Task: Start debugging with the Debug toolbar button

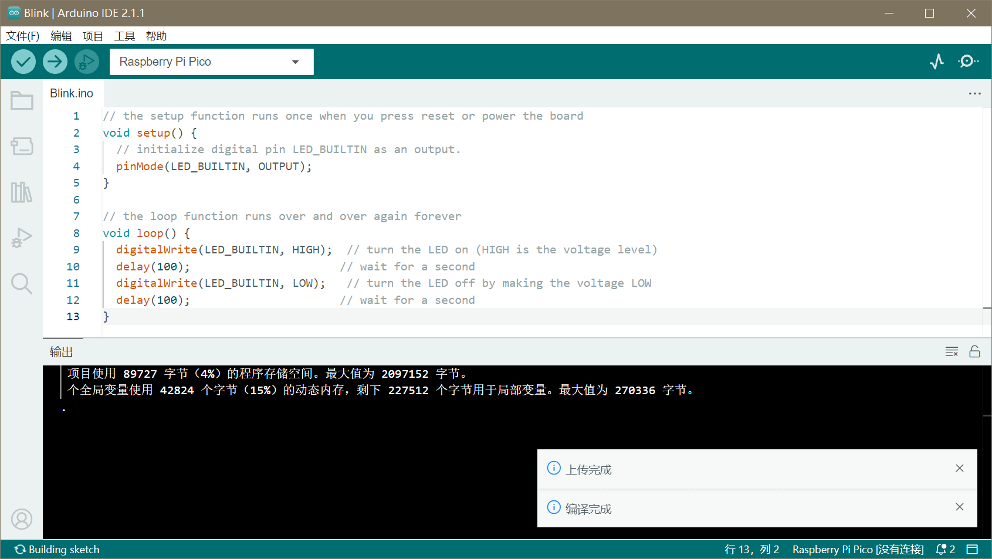Action: point(87,62)
